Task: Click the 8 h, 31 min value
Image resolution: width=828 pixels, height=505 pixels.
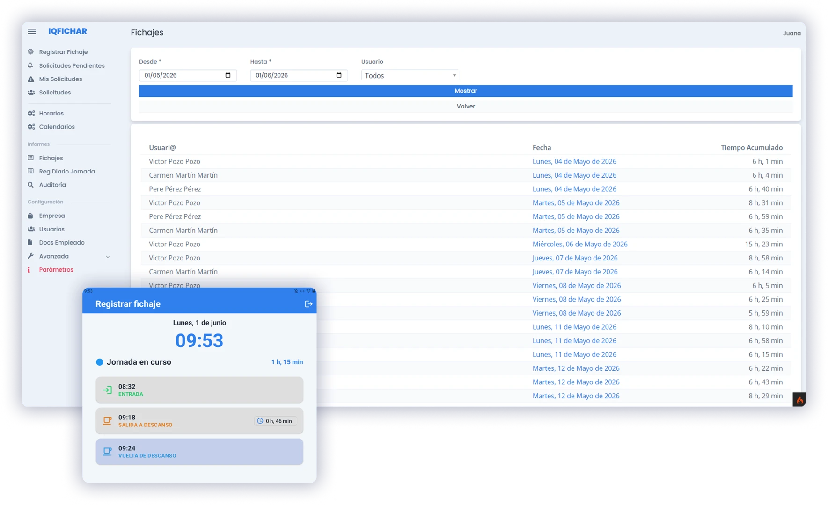Action: (766, 202)
